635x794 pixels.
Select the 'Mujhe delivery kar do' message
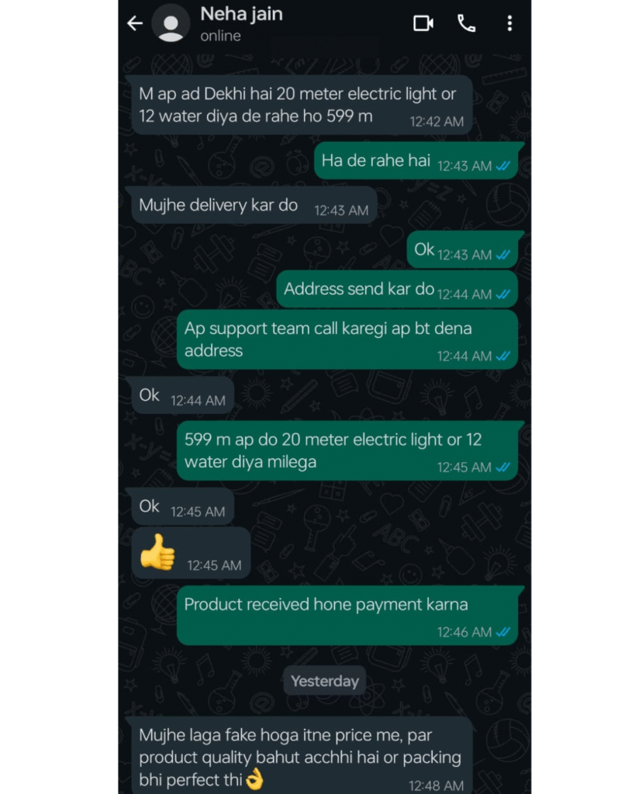(x=254, y=205)
